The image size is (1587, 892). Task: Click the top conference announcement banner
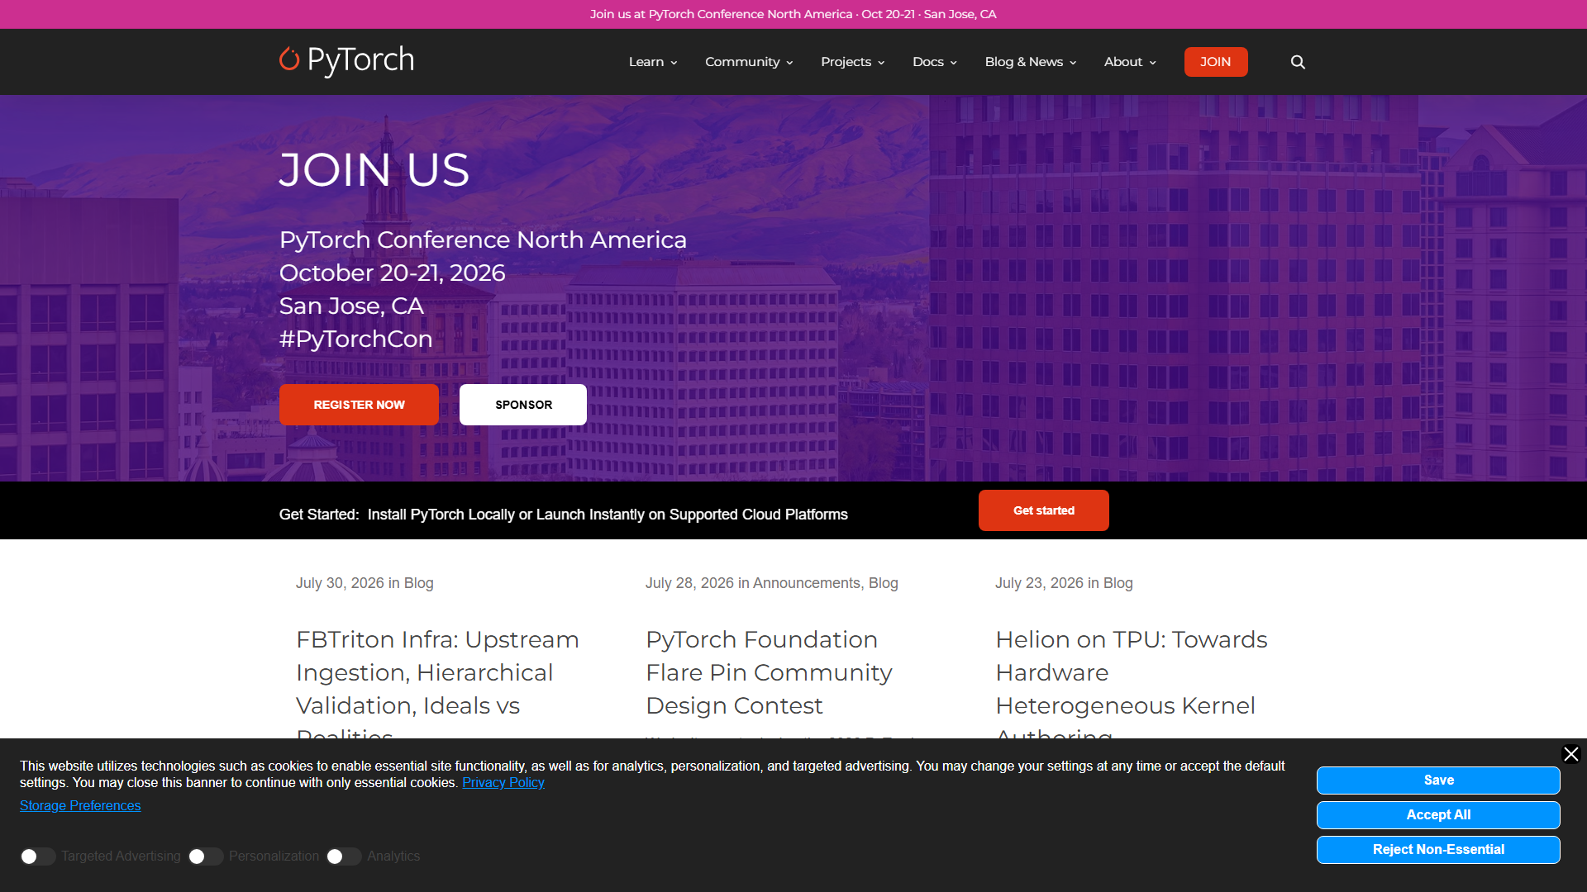(793, 14)
